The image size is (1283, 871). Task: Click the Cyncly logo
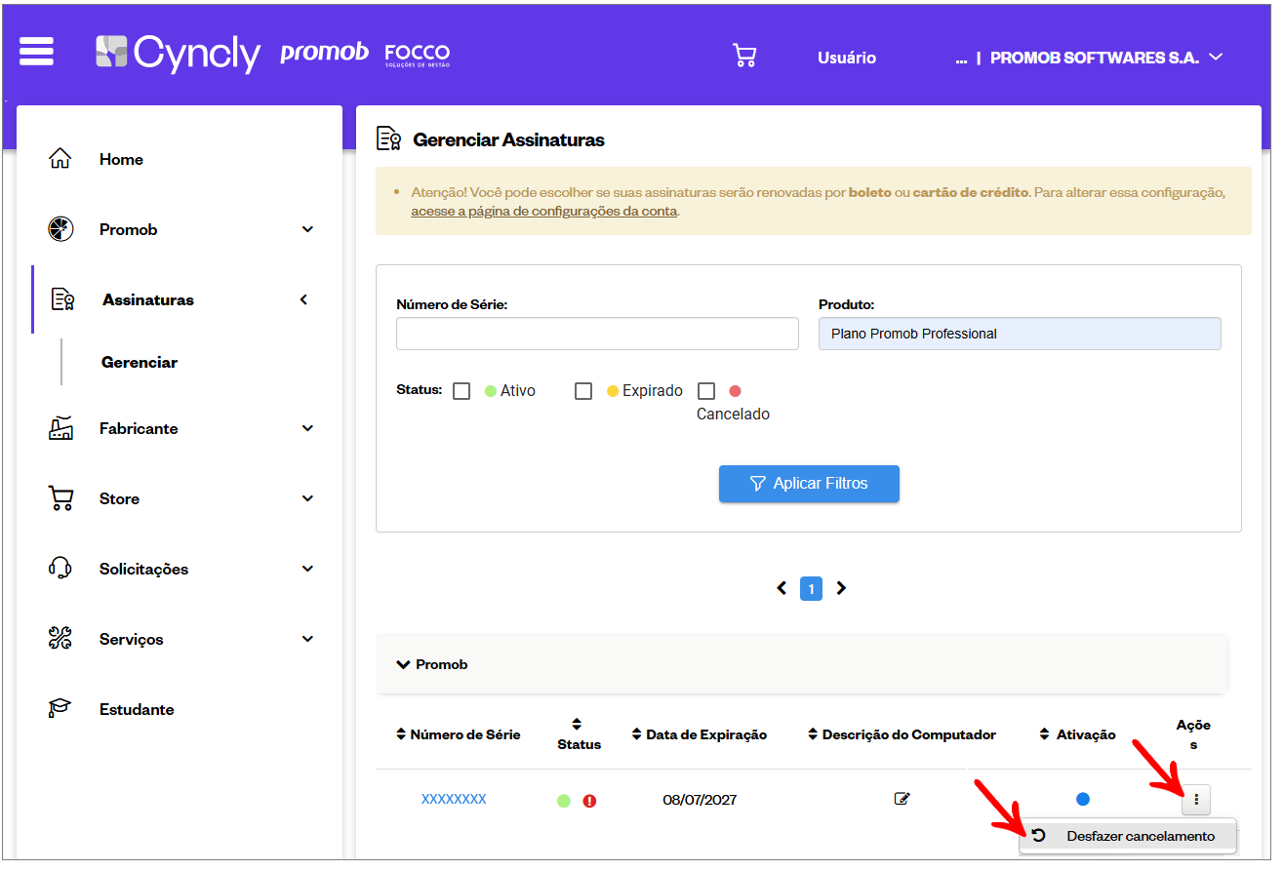tap(178, 53)
